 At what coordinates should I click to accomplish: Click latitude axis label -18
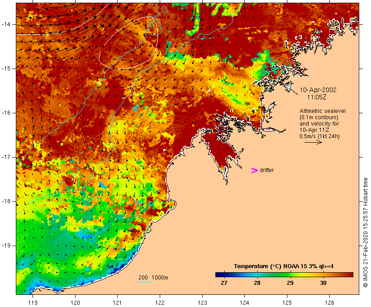coord(6,201)
